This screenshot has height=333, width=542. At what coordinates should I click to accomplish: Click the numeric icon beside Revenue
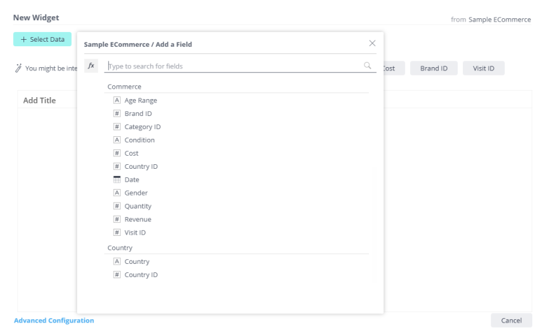[118, 220]
